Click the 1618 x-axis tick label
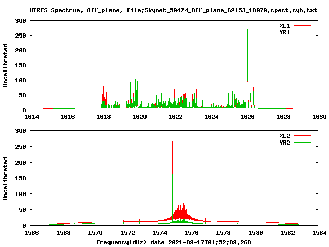This screenshot has width=329, height=247. point(103,117)
